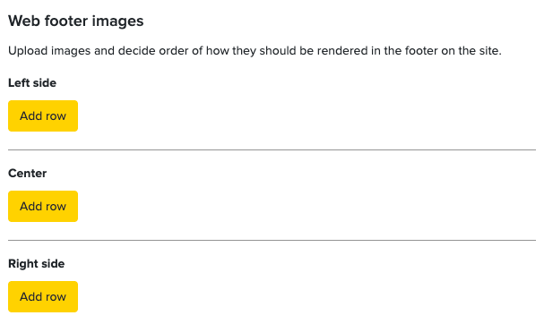Add a new row to the left footer images
This screenshot has width=553, height=324.
[43, 115]
